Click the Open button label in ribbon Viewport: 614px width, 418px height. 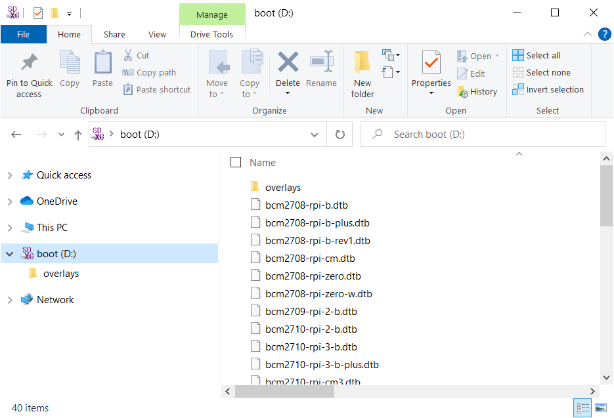[481, 56]
